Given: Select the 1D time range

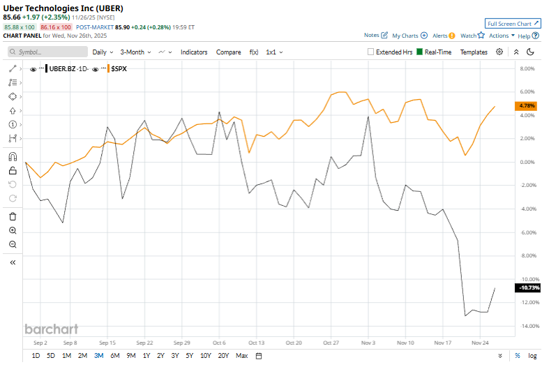Looking at the screenshot, I should pos(36,356).
